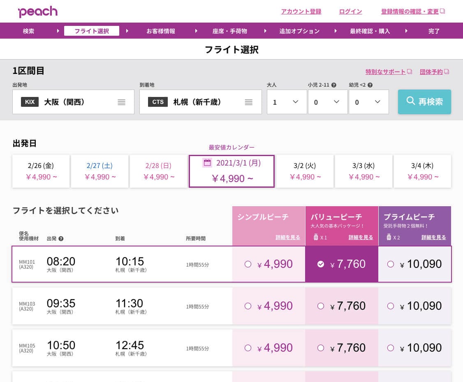Click the お客様情報 step

tap(161, 31)
